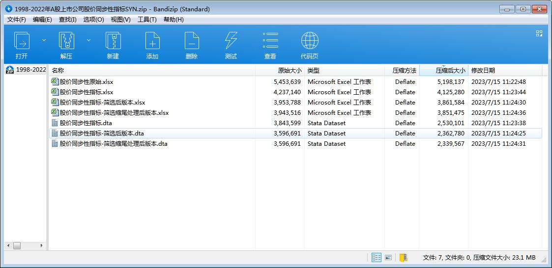The image size is (552, 268).
Task: Click the 删除 (Delete) toolbar icon
Action: pos(192,40)
